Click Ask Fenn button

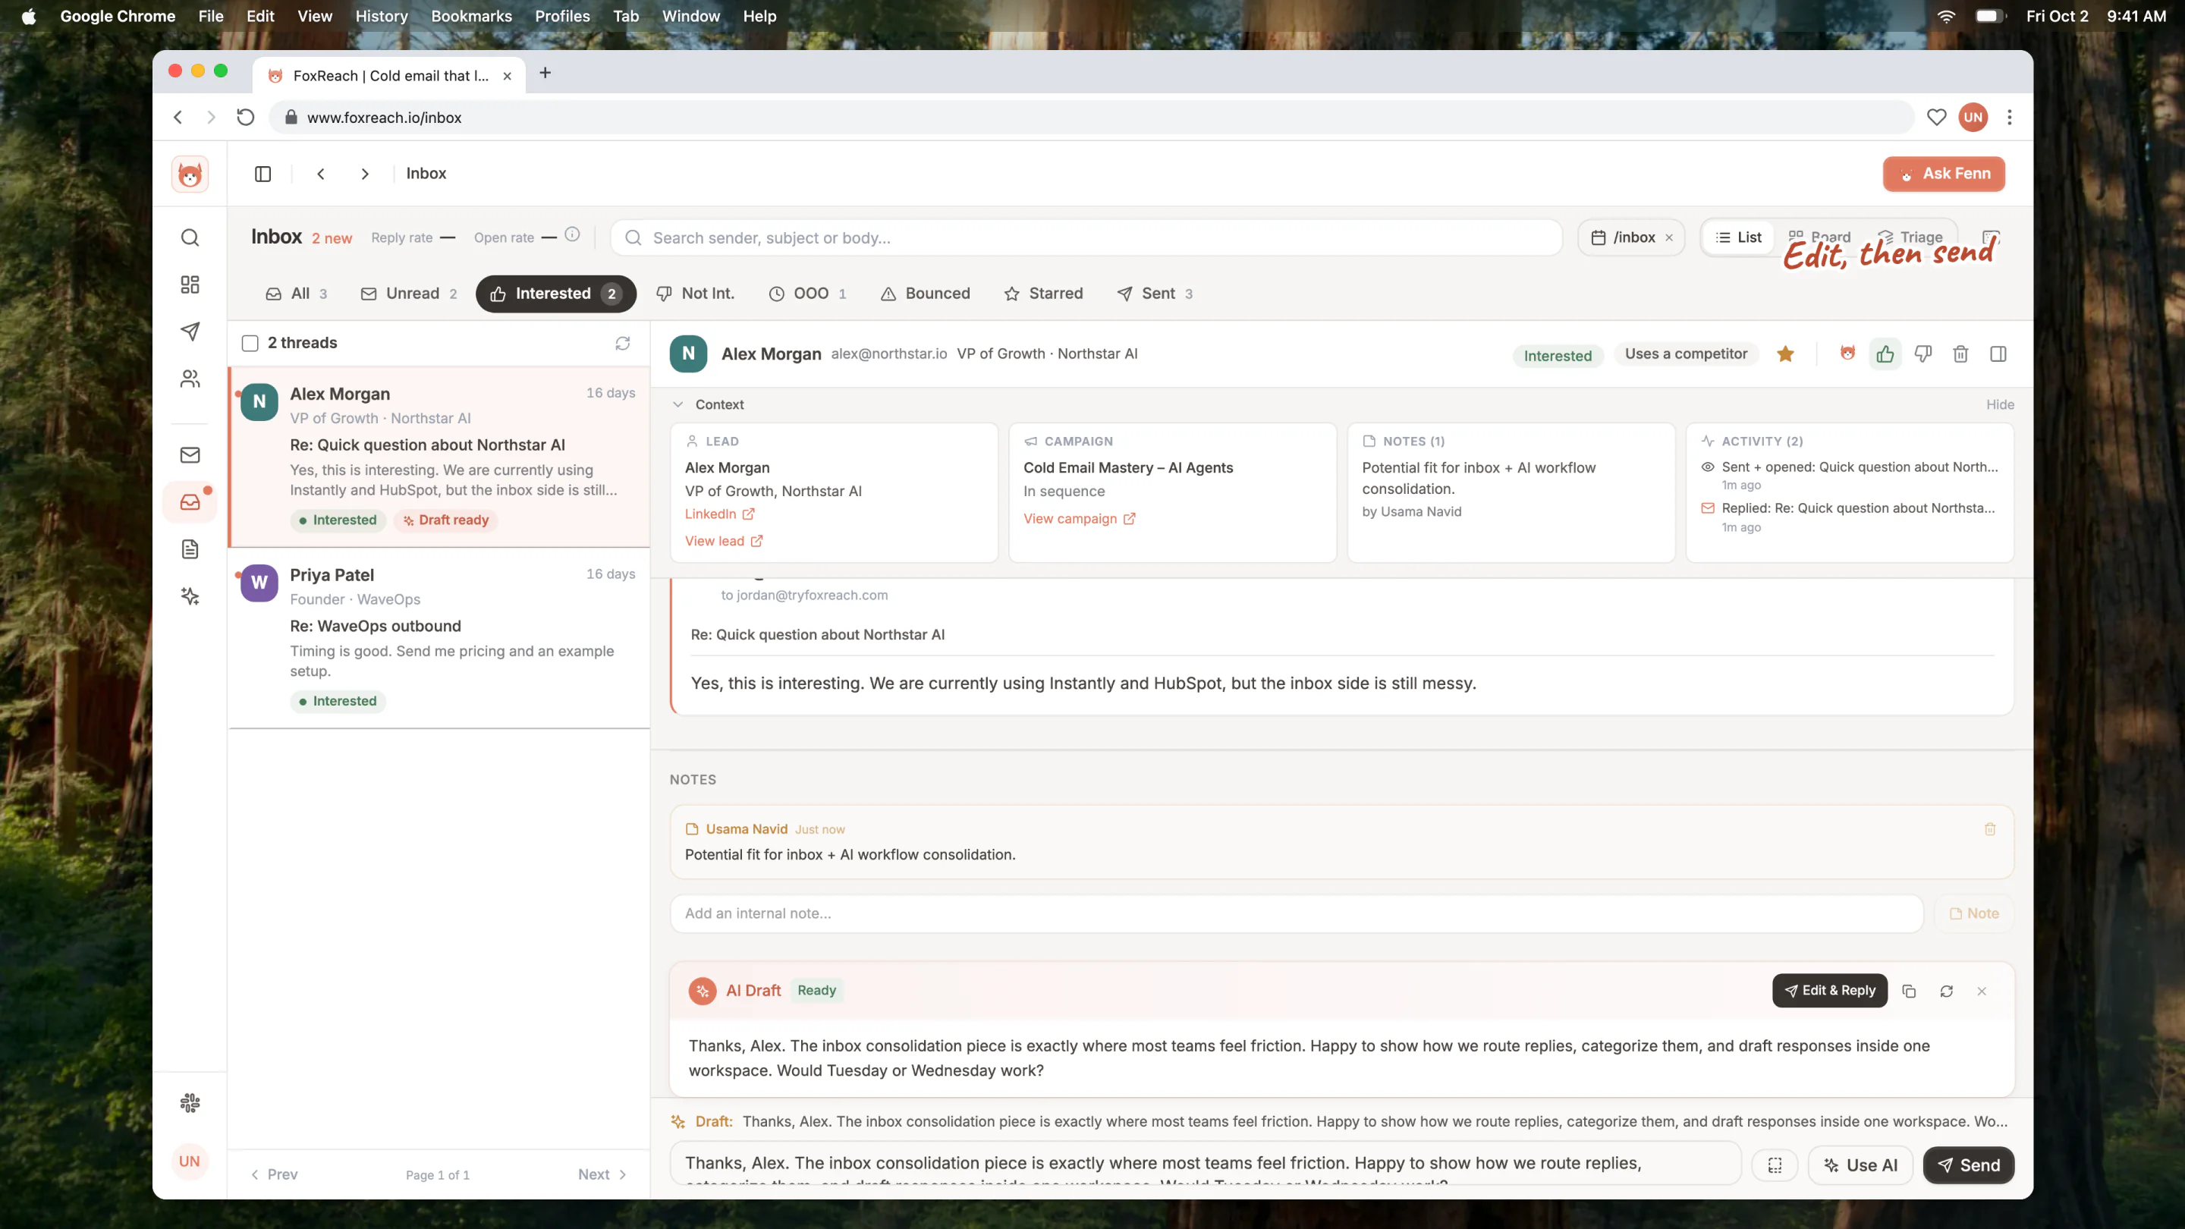[1943, 174]
